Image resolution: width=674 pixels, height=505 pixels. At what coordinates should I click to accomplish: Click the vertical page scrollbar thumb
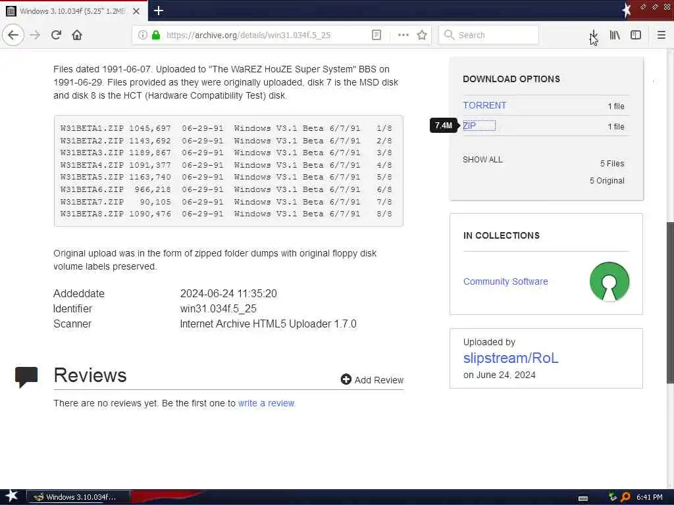(670, 302)
